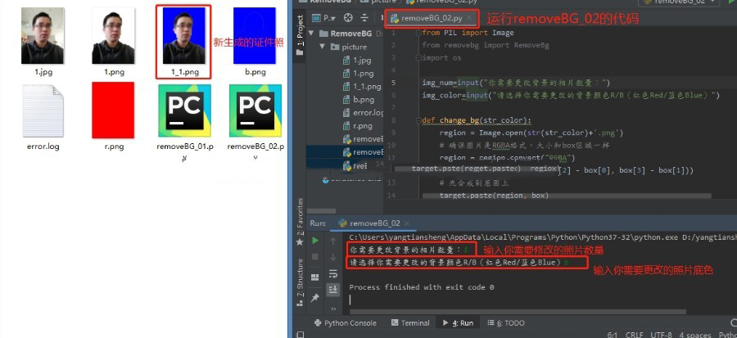Click the Pin Tab icon in Run panel
The height and width of the screenshot is (338, 737).
pos(314,299)
